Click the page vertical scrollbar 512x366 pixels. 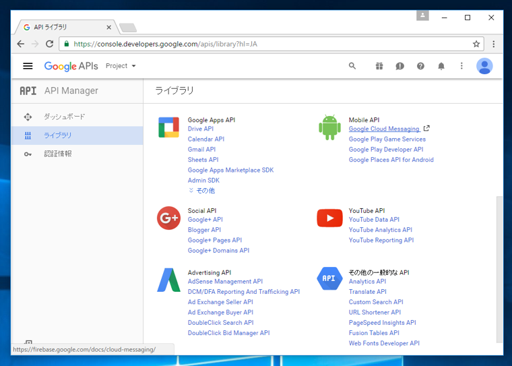pos(499,270)
